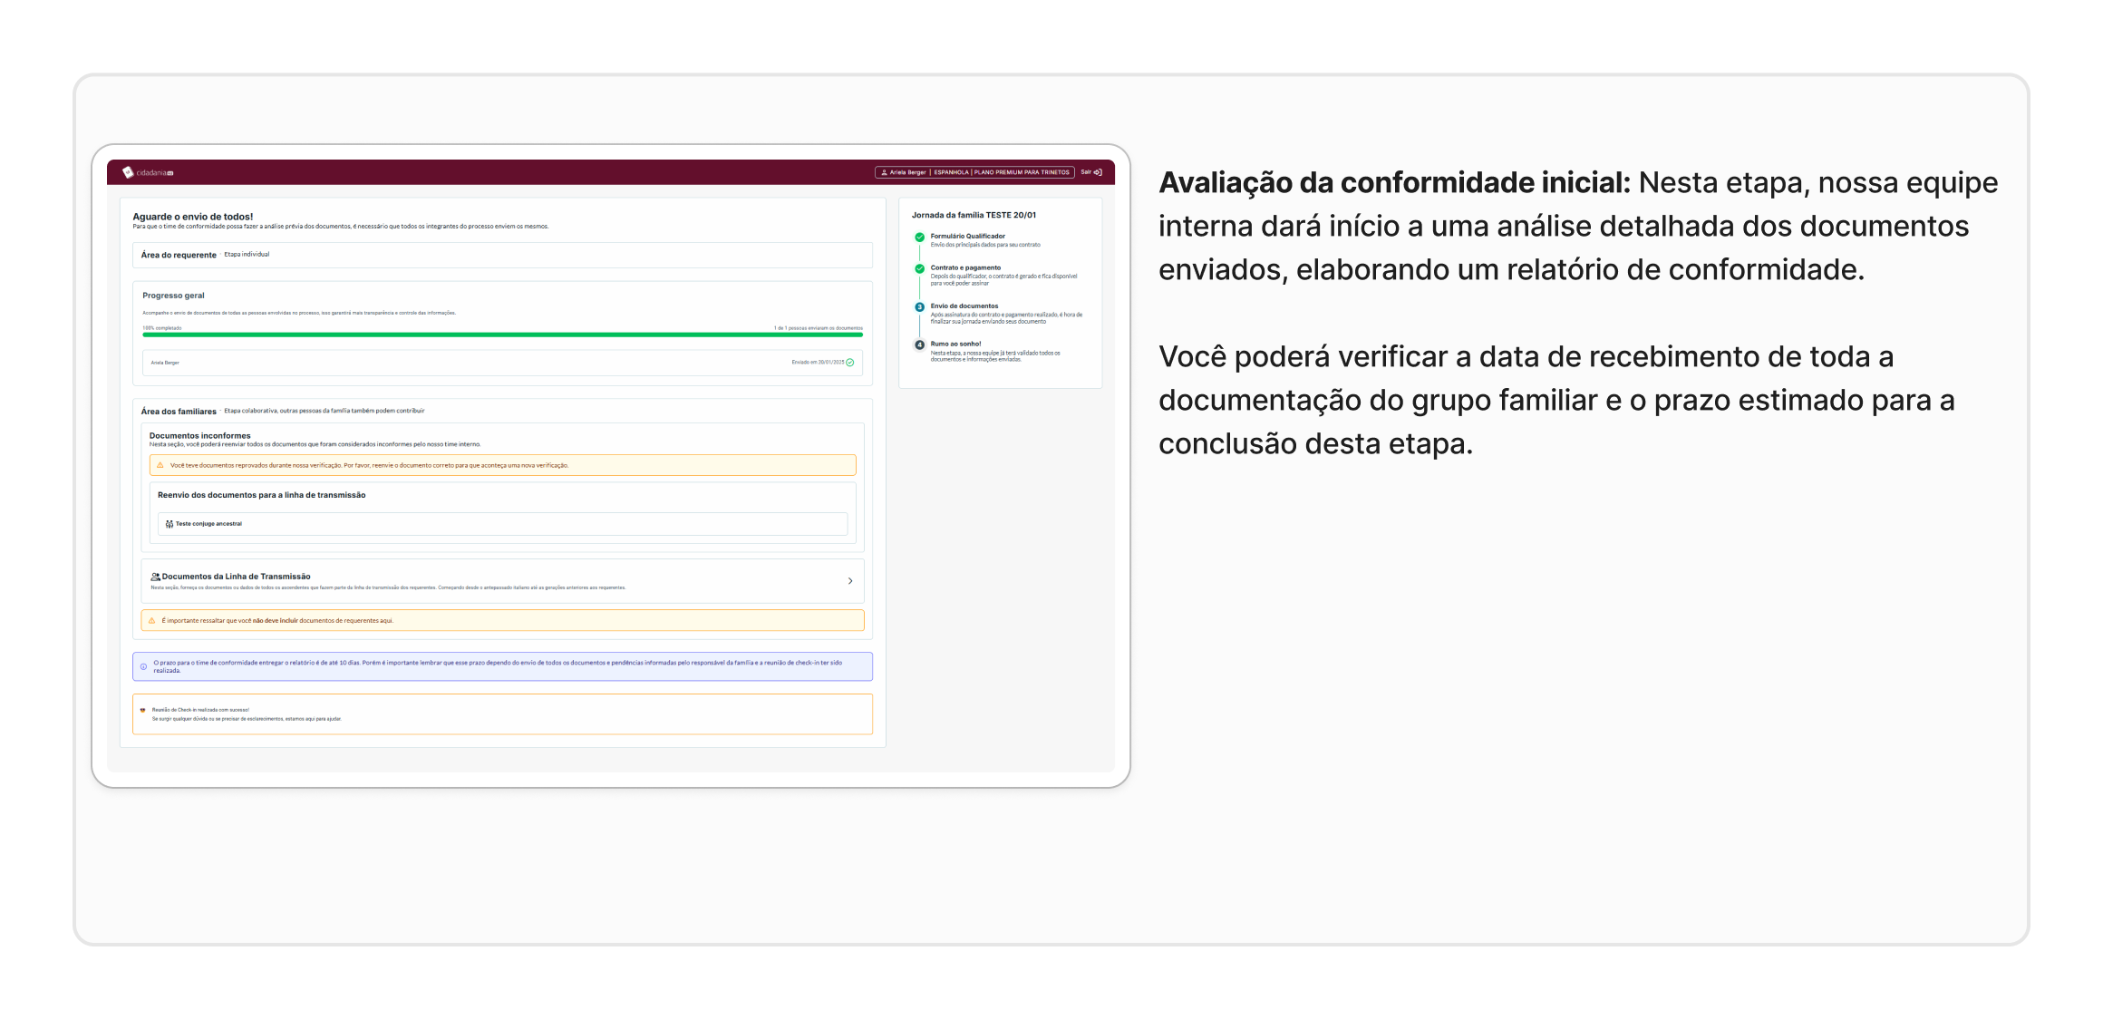Click '1 de 1 pessoas enviaram os documentos' label
Viewport: 2103px width, 1019px height.
click(x=818, y=327)
